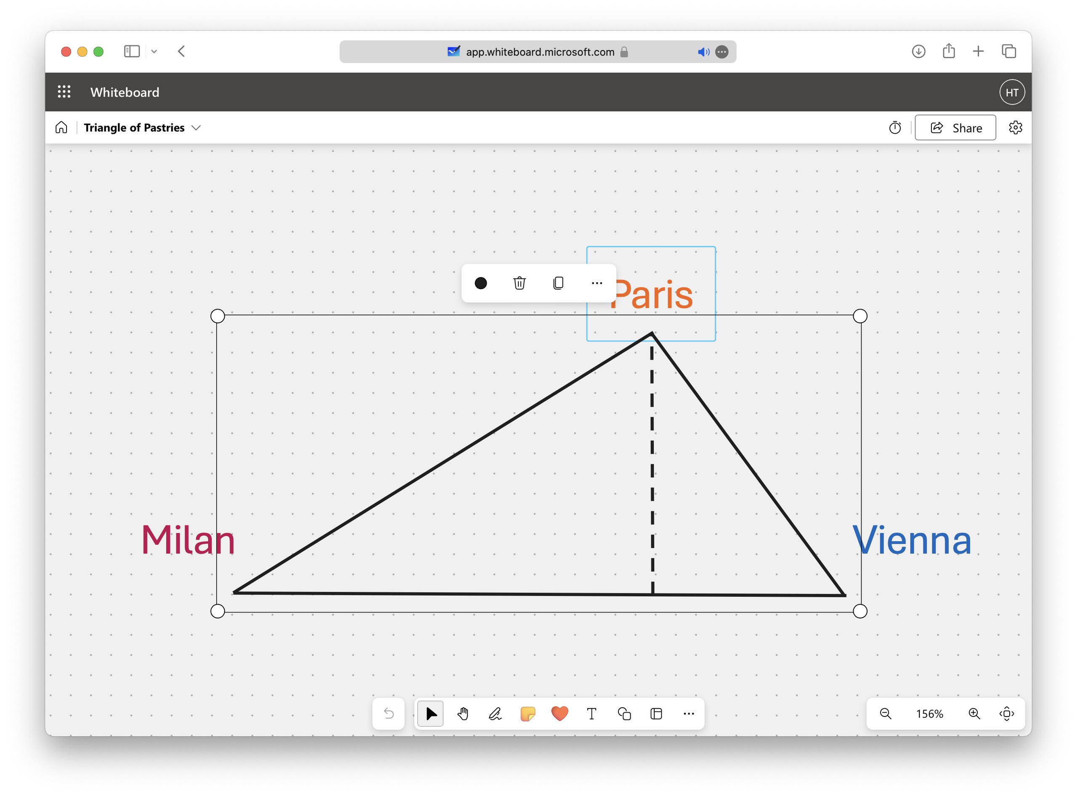
Task: Go to the Whiteboard home icon
Action: click(x=61, y=127)
